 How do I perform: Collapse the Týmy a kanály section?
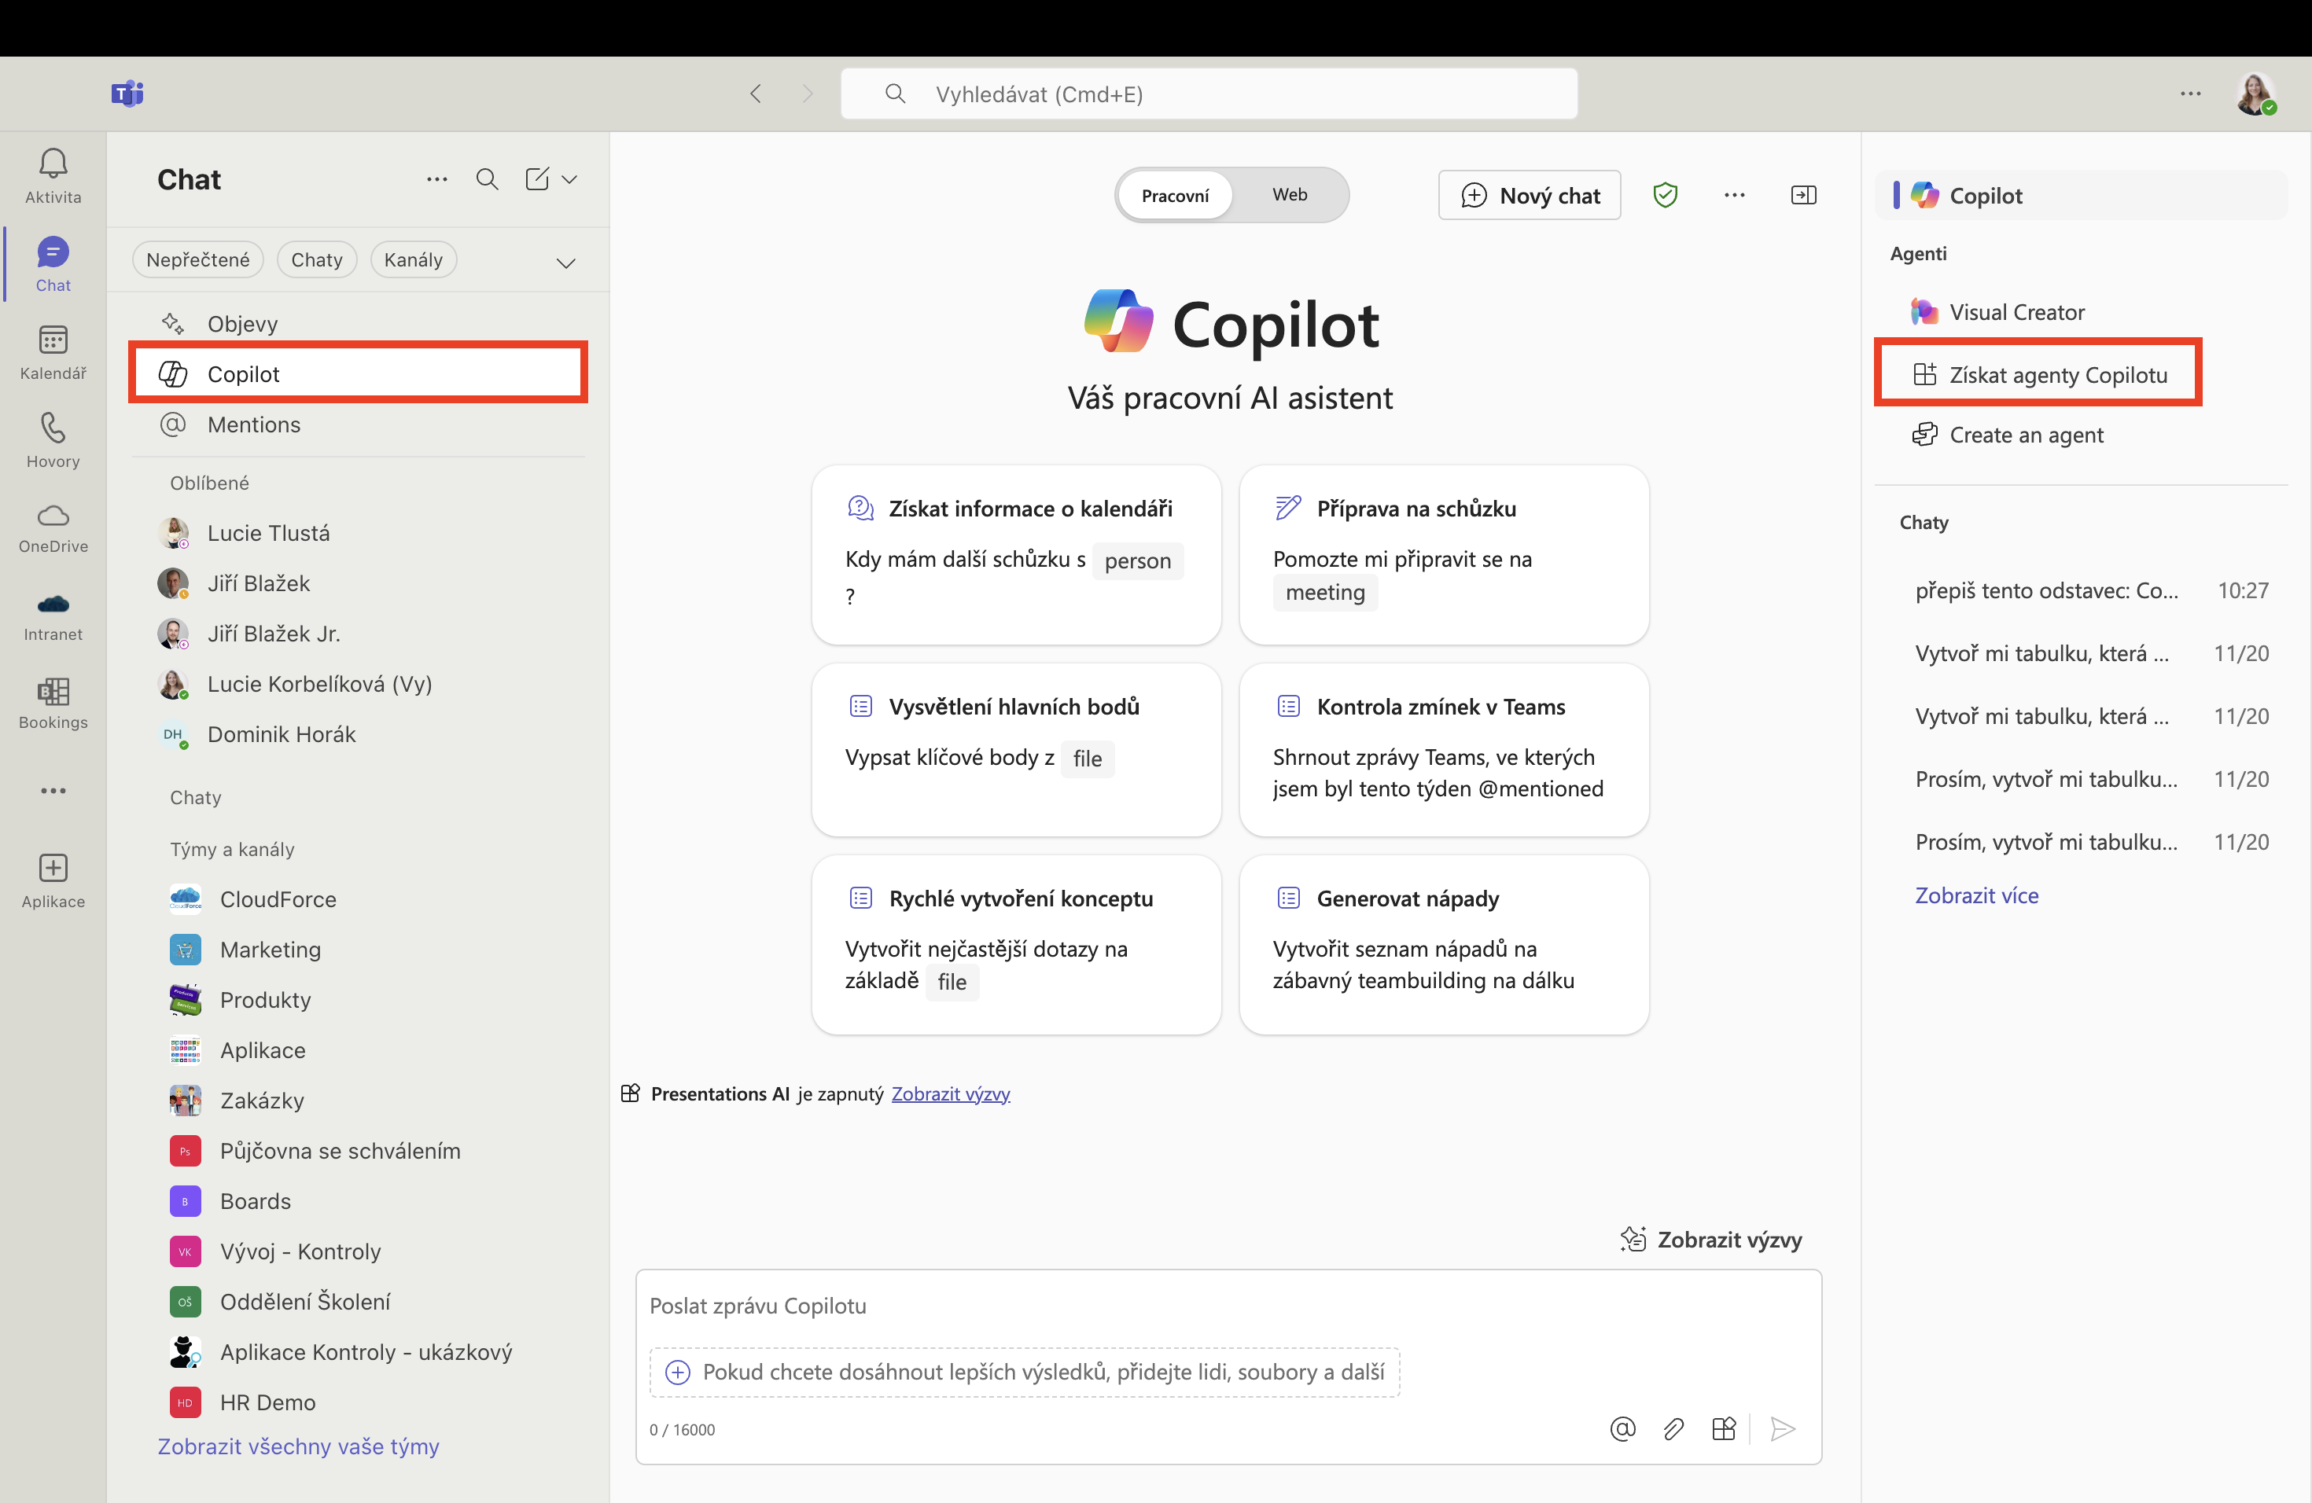(232, 849)
